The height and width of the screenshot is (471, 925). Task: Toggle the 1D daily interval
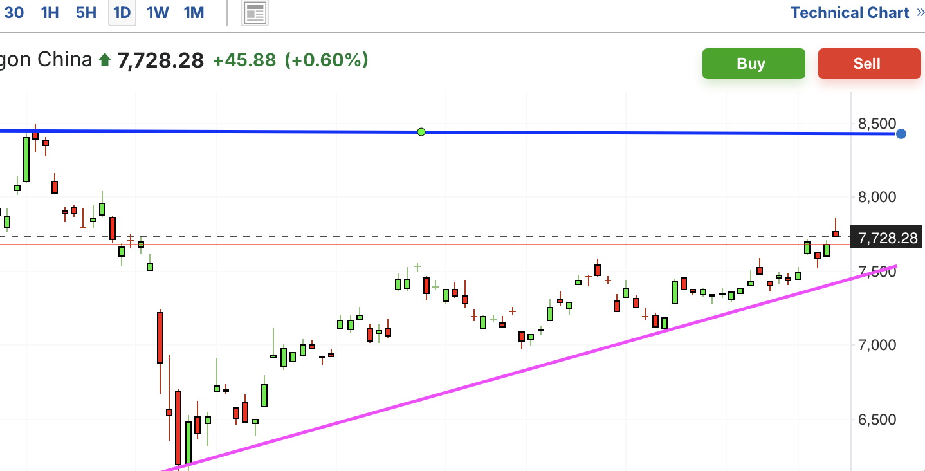click(122, 12)
